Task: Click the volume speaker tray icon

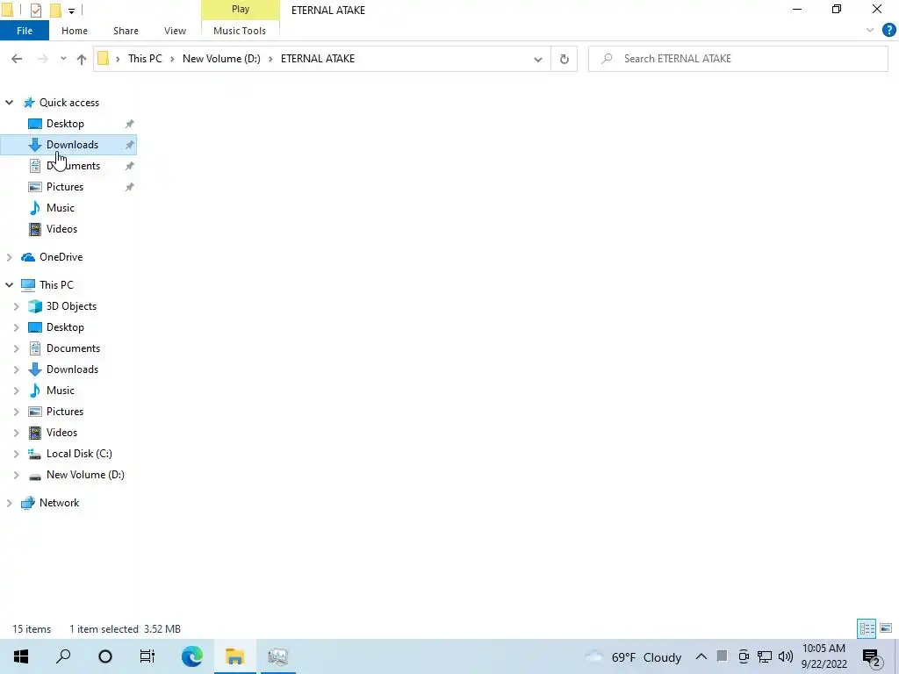Action: pyautogui.click(x=786, y=656)
